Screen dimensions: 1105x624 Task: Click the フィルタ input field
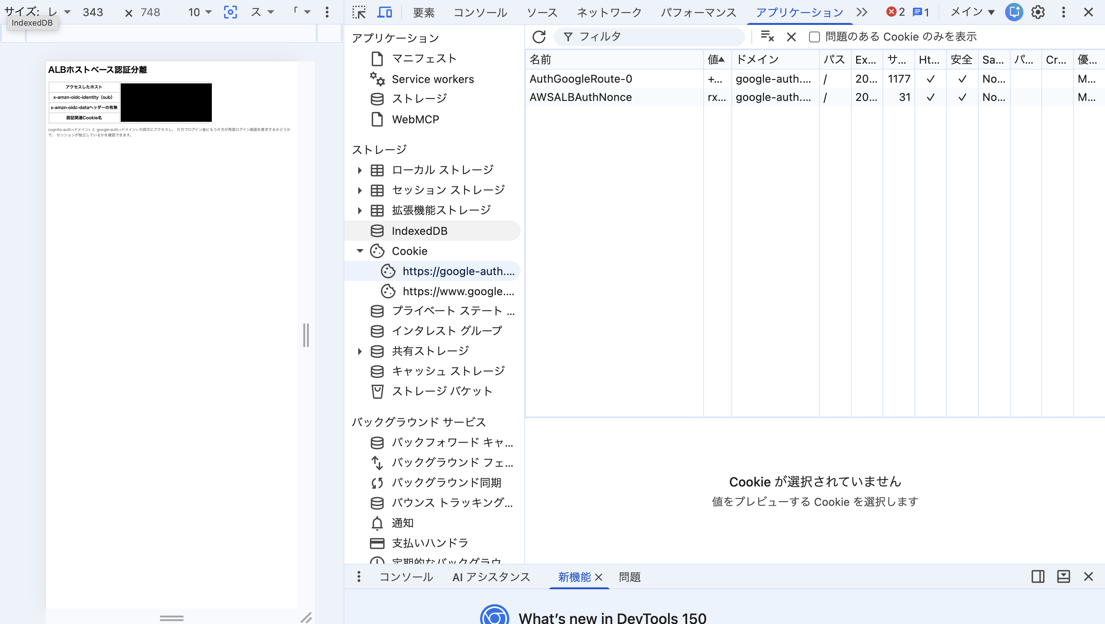pos(649,37)
